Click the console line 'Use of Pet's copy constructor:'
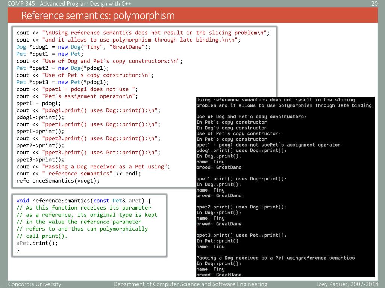The image size is (385, 288). click(238, 133)
